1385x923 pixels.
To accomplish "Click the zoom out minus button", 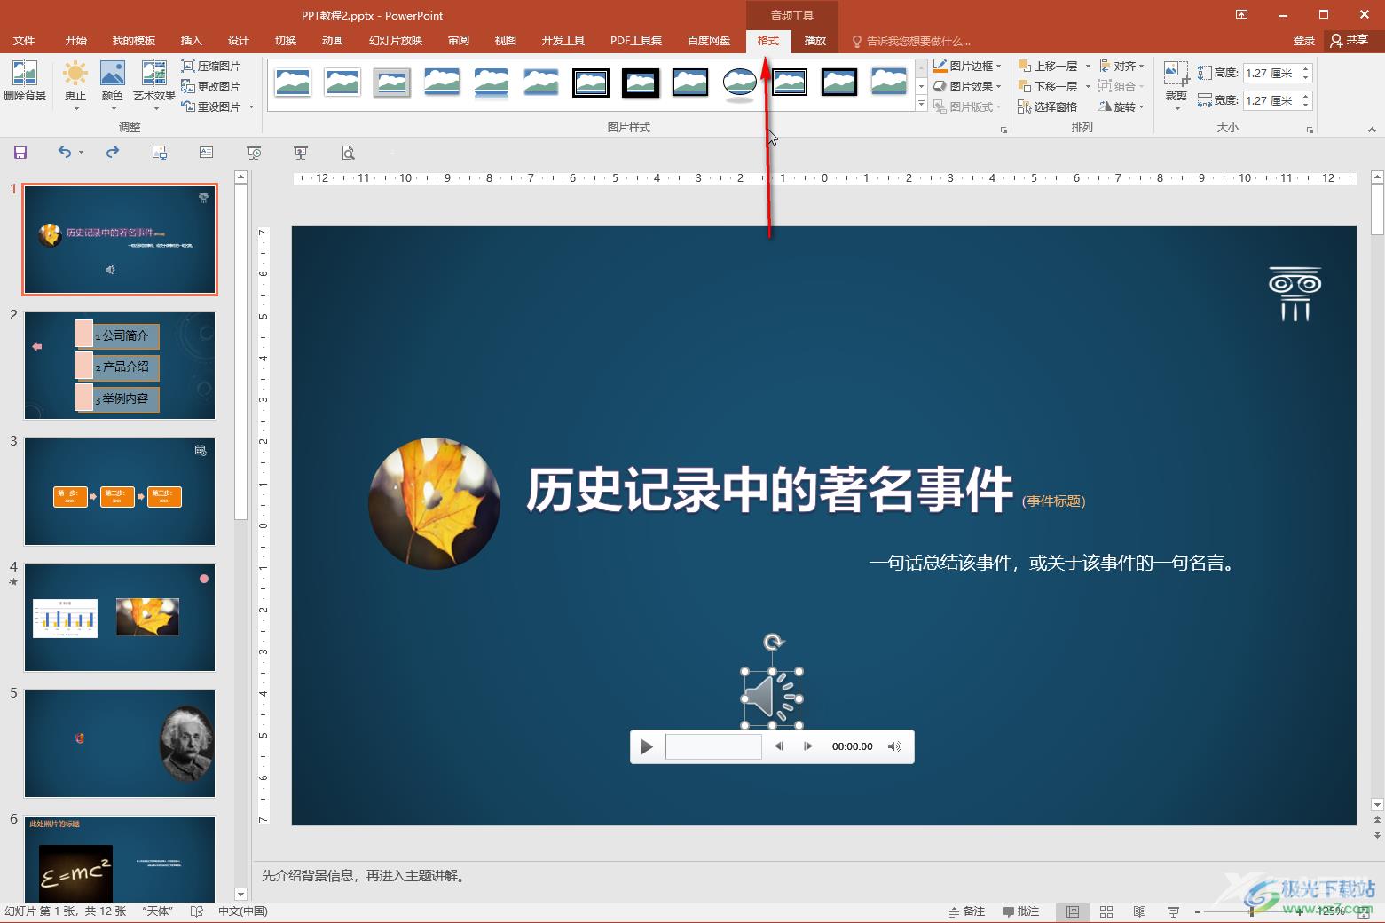I will 1197,911.
